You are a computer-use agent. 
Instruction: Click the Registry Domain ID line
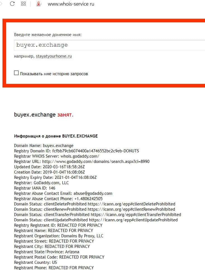click(x=76, y=151)
